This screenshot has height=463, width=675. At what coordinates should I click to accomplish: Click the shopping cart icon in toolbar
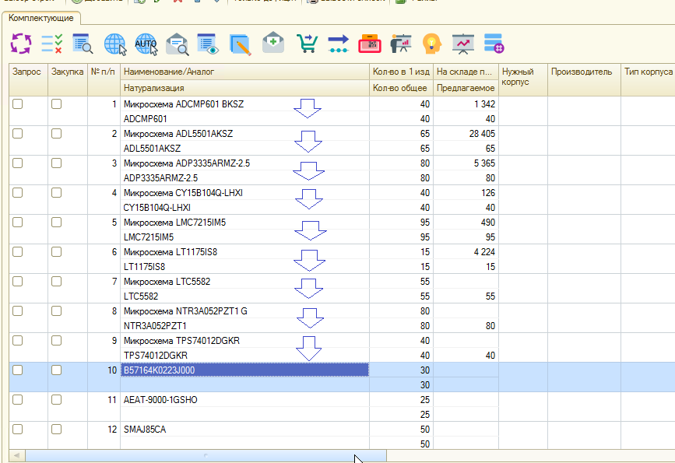pyautogui.click(x=308, y=44)
